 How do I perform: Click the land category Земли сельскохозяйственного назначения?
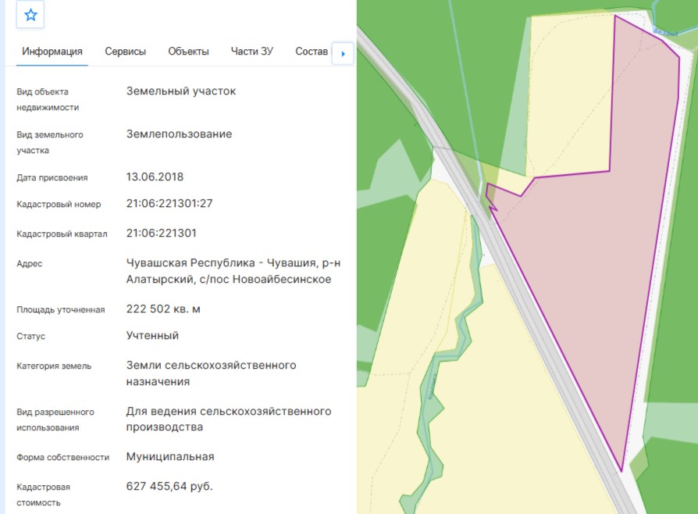tap(211, 373)
